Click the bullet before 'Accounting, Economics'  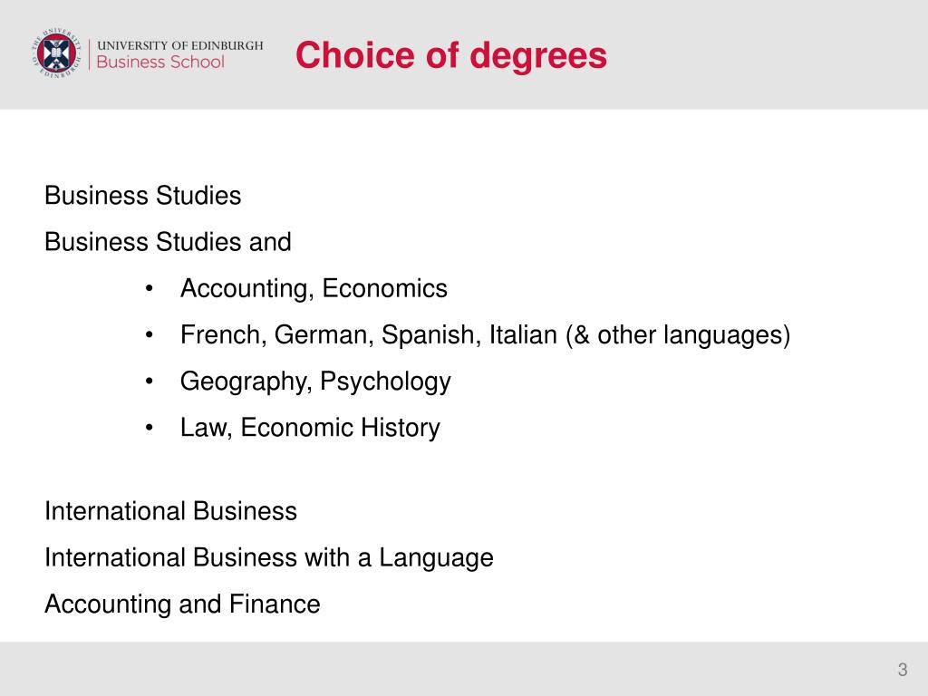click(150, 289)
